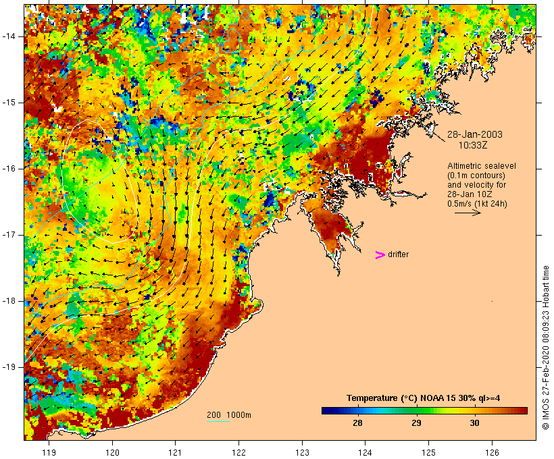Viewport: 554px width, 459px height.
Task: Click the "(0.1m contours)" legend line
Action: (x=476, y=175)
